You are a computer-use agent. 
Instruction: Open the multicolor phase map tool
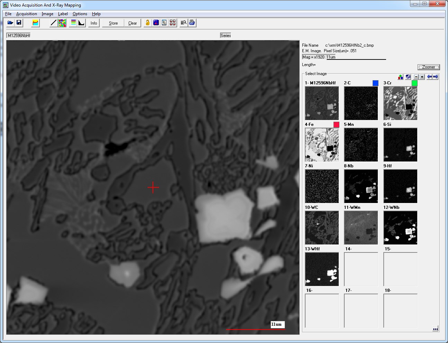(x=62, y=23)
